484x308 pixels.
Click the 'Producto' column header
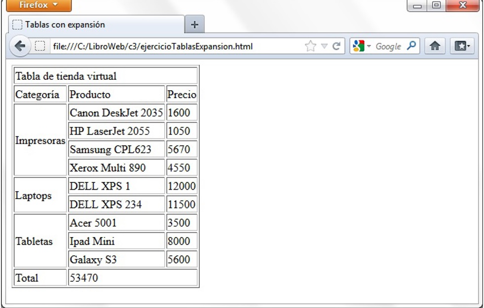(x=116, y=94)
